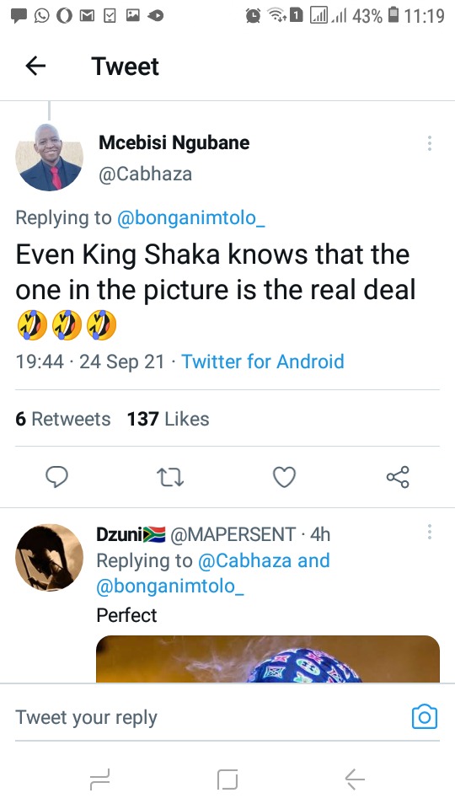Tap the share icon under the tweet
The width and height of the screenshot is (455, 809).
pos(398,477)
